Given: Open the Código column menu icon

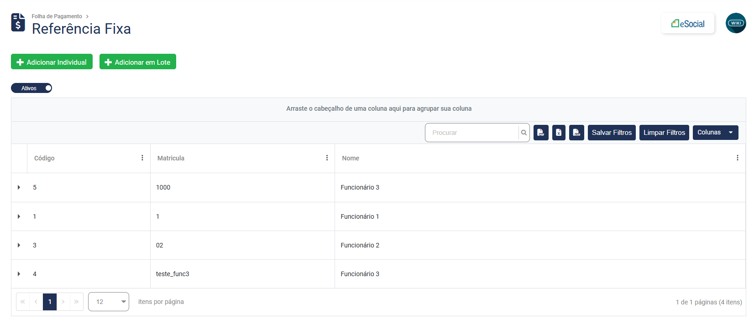Looking at the screenshot, I should [x=142, y=158].
